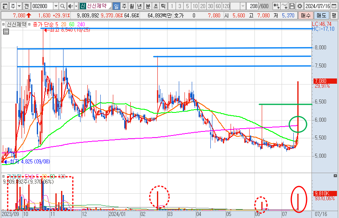Click the add candle chart icon
The image size is (339, 218).
tap(277, 6)
